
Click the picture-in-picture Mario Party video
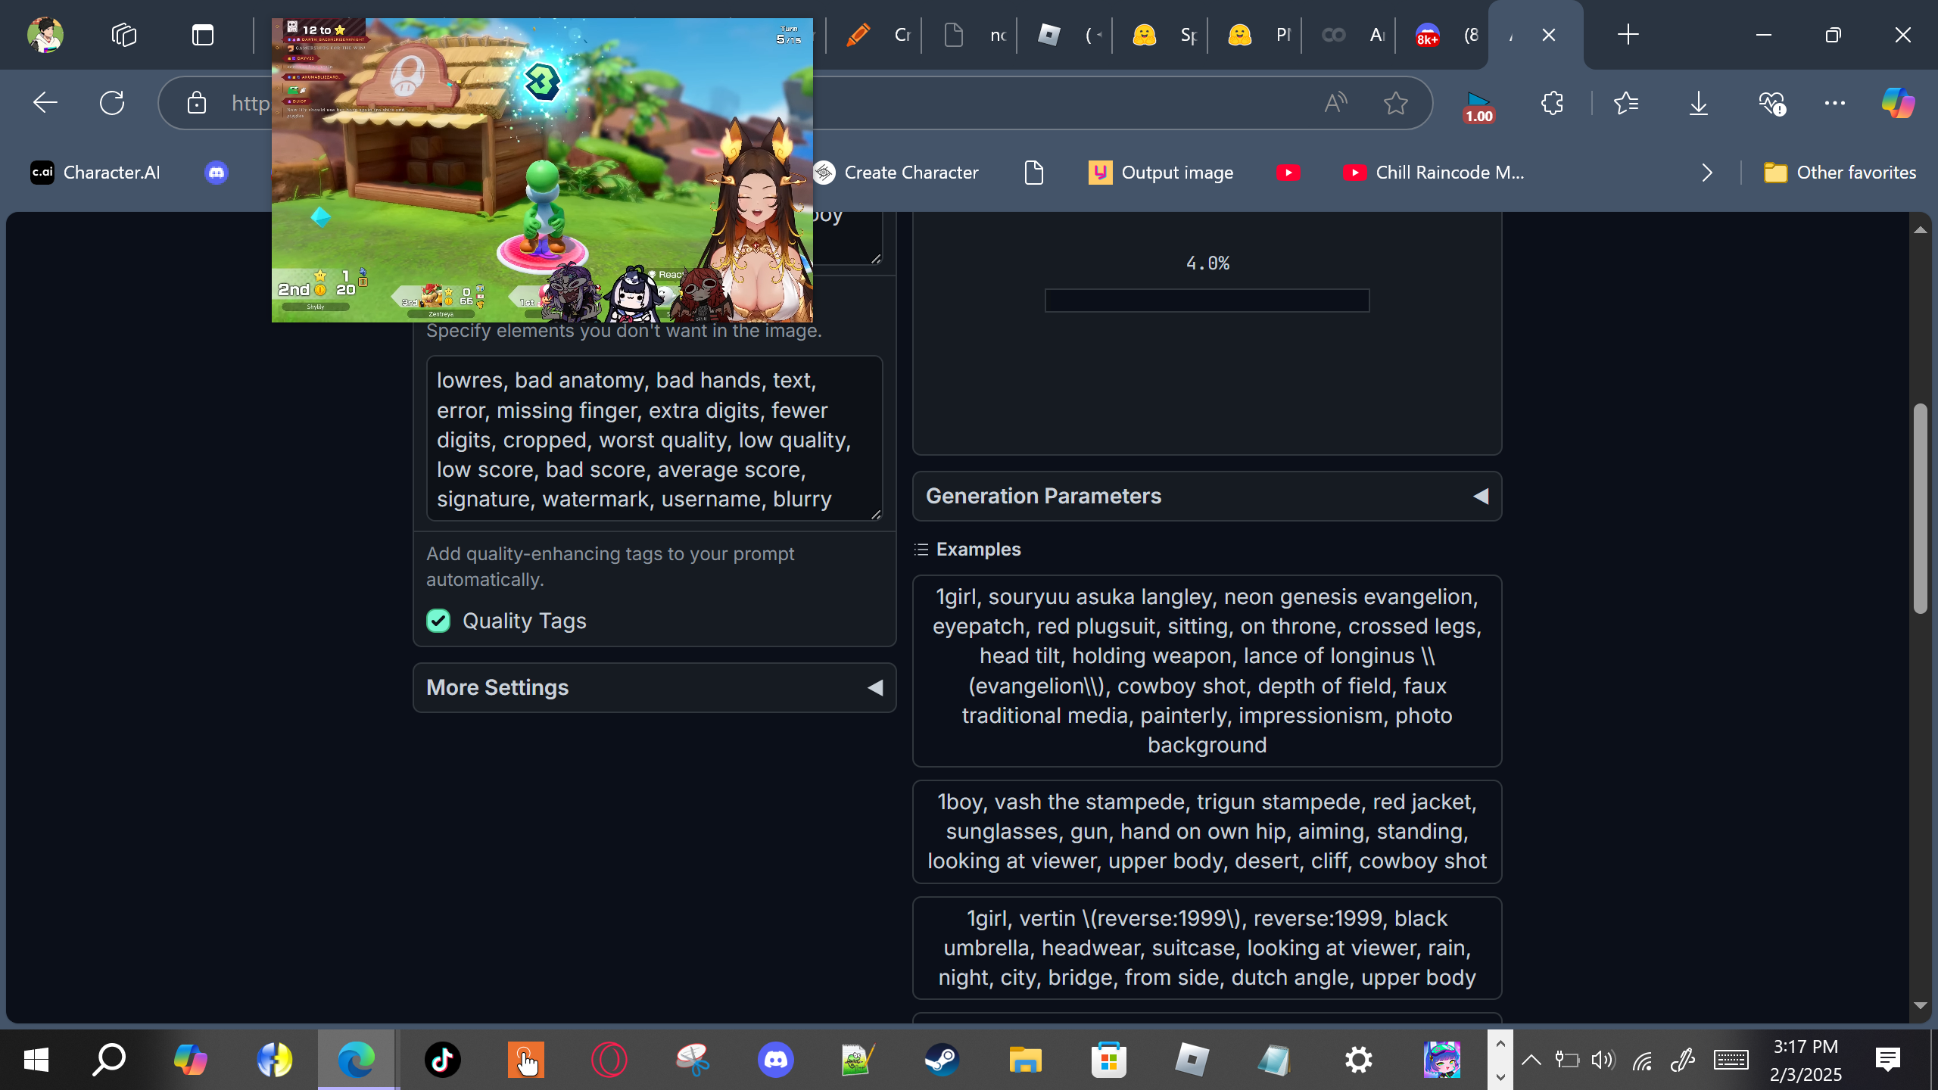coord(542,170)
